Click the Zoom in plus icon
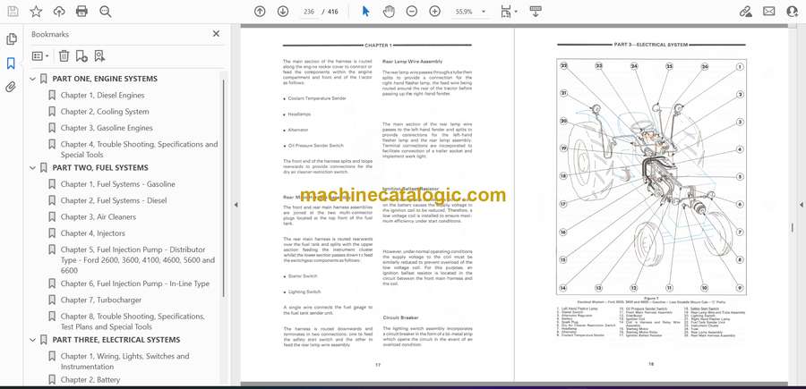 [x=435, y=12]
